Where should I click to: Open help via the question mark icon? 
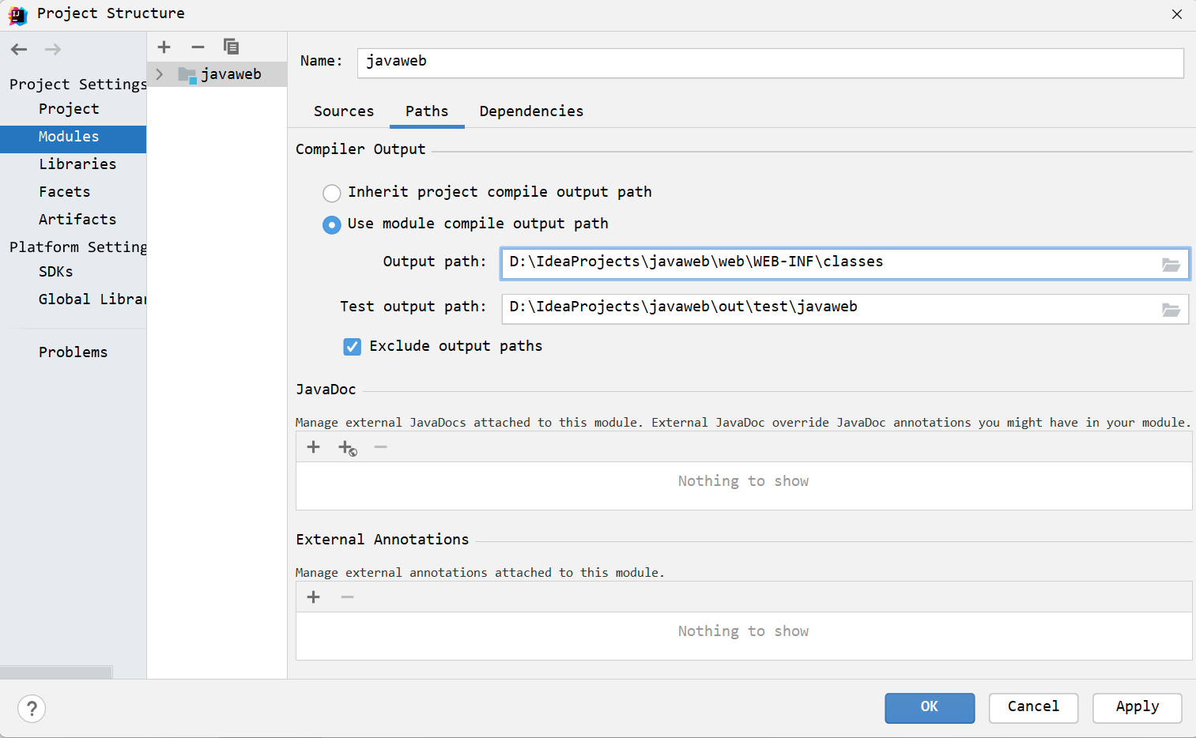[32, 709]
